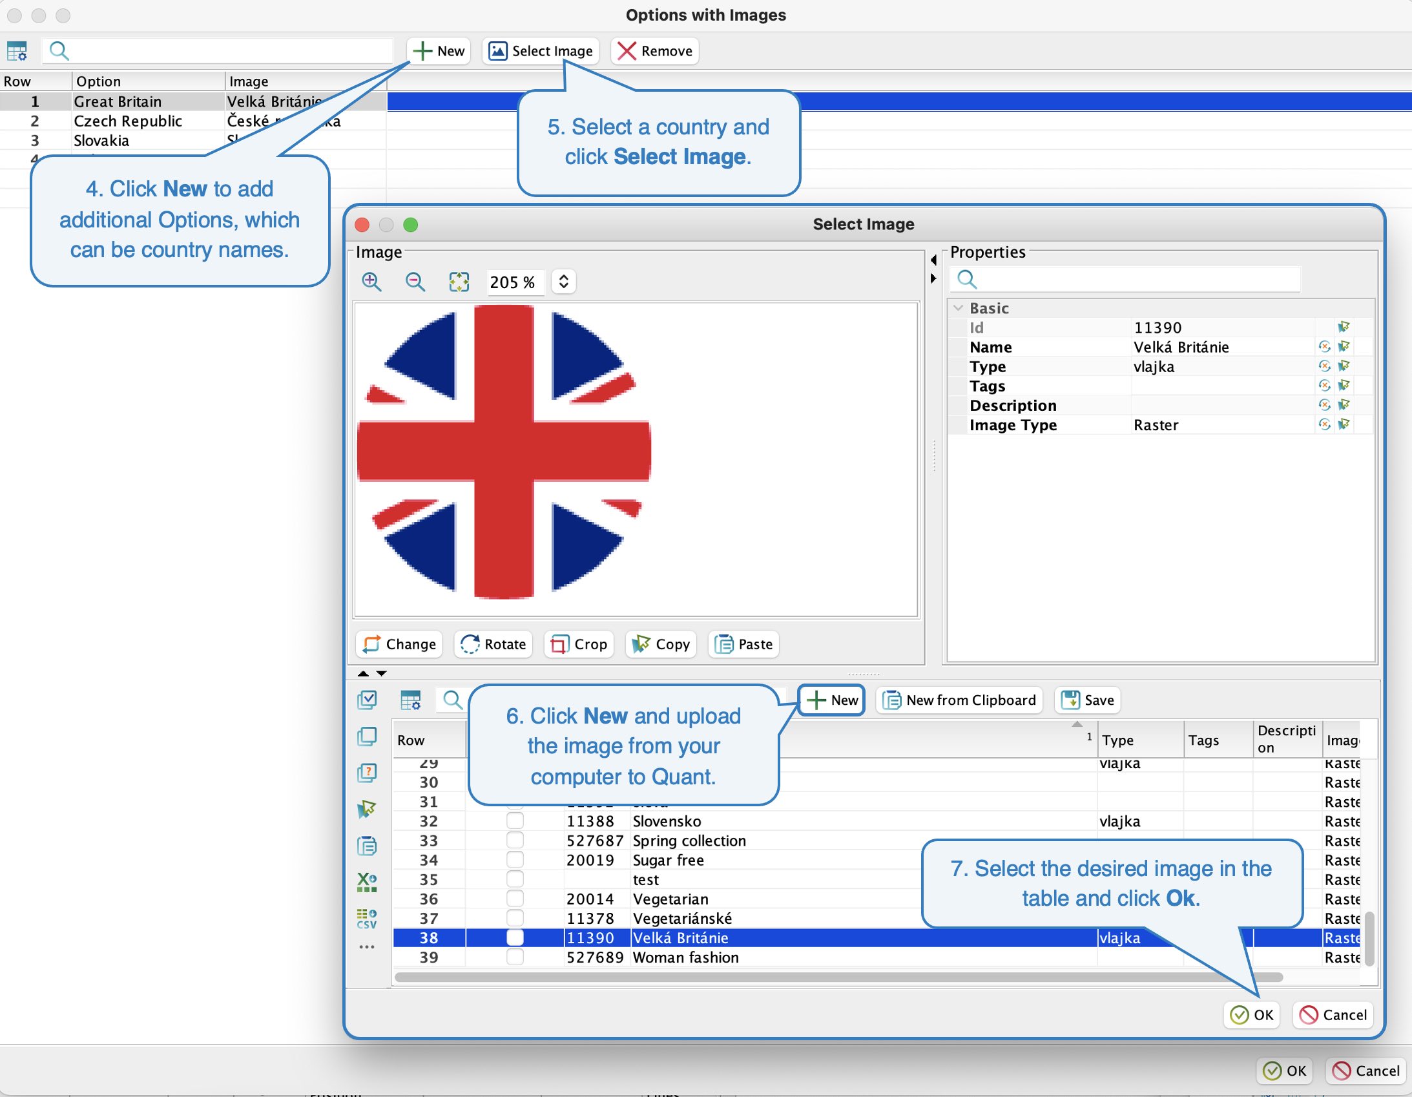Reset the Description property value
This screenshot has width=1412, height=1097.
pyautogui.click(x=1325, y=405)
